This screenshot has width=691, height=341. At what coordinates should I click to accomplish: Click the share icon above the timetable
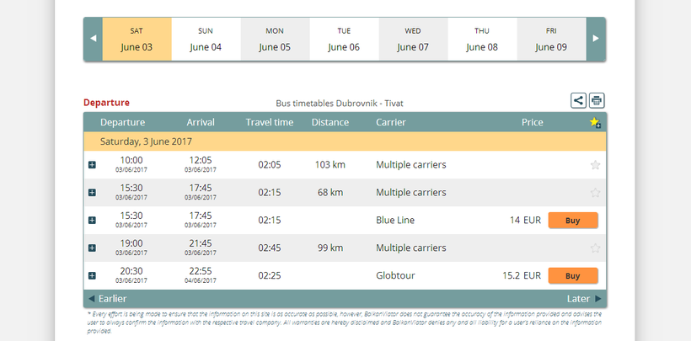[578, 101]
